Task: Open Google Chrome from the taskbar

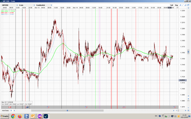Action: coord(13,116)
